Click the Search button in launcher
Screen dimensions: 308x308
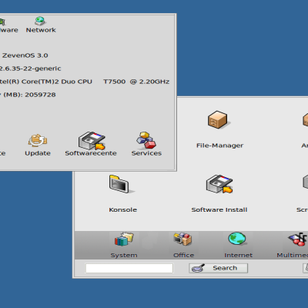218,268
